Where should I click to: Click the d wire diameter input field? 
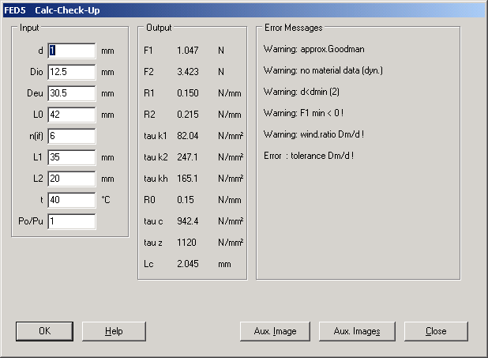coord(71,51)
